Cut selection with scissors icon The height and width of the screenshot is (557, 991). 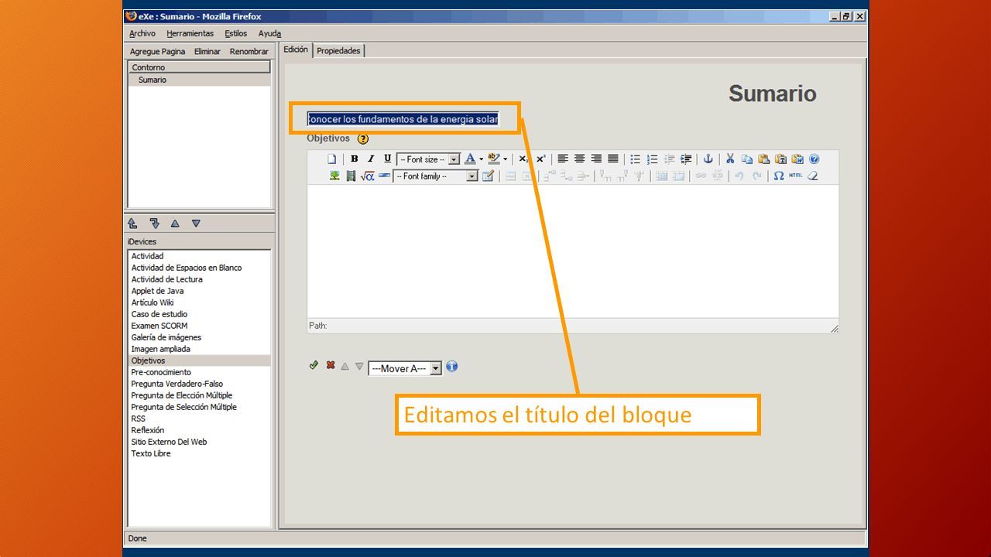point(729,159)
